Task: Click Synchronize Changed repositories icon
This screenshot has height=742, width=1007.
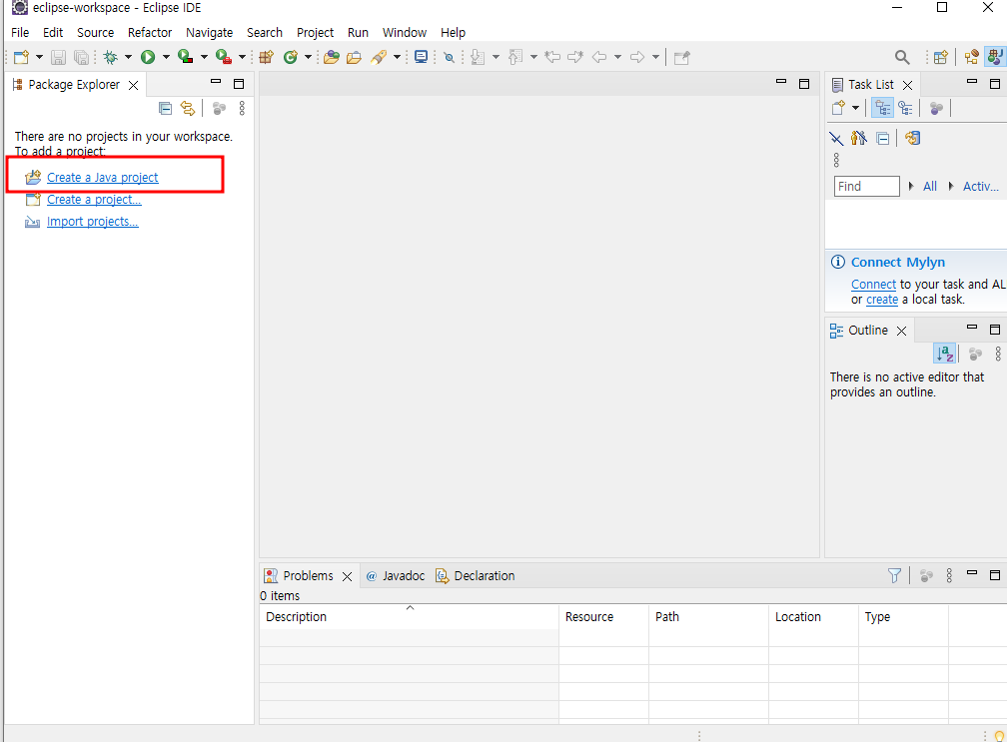Action: (912, 138)
